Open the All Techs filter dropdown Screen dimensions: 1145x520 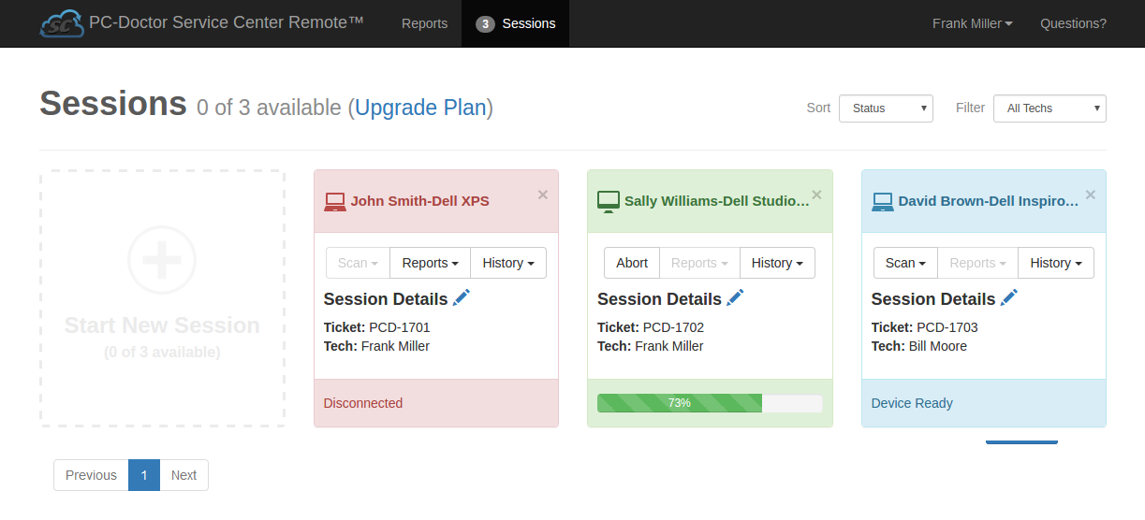coord(1050,108)
